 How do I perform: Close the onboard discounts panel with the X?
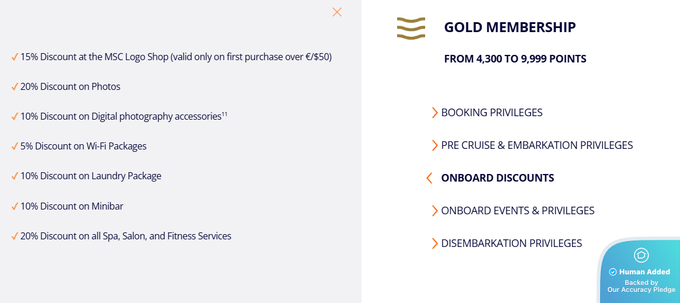[337, 12]
